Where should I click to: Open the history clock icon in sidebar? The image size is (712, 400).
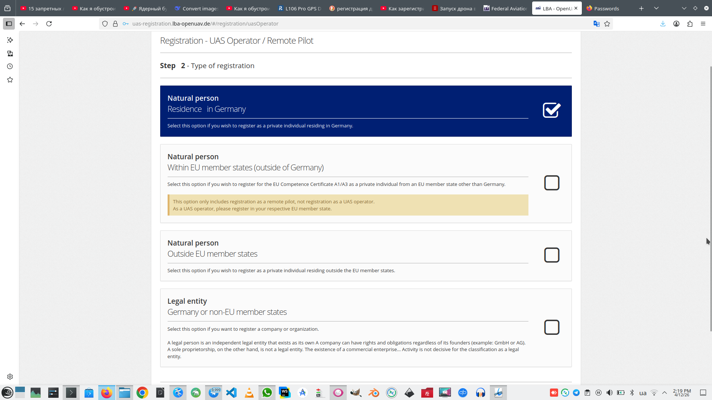point(10,67)
